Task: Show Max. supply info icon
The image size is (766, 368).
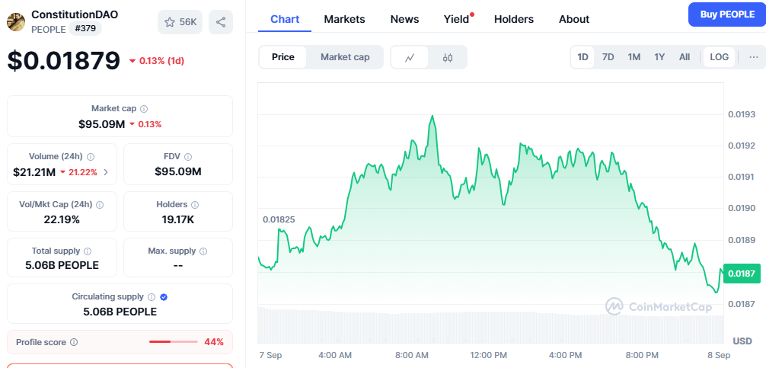Action: pos(203,251)
